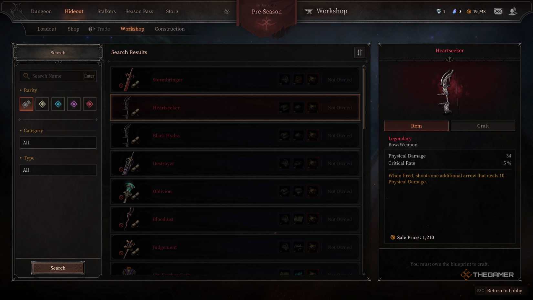Screen dimensions: 533x300
Task: Open the mail envelope icon
Action: click(498, 11)
